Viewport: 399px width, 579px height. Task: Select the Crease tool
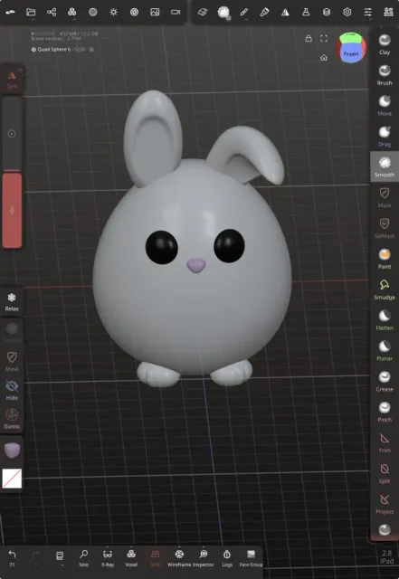pyautogui.click(x=385, y=381)
